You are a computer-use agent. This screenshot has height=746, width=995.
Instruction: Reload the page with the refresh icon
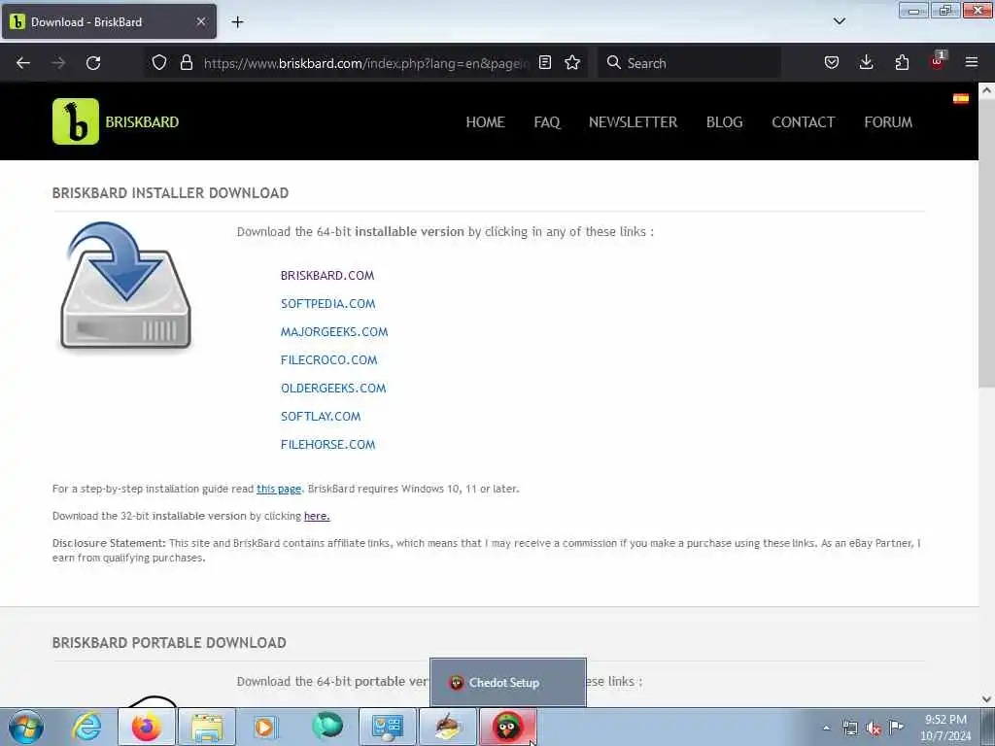coord(93,63)
